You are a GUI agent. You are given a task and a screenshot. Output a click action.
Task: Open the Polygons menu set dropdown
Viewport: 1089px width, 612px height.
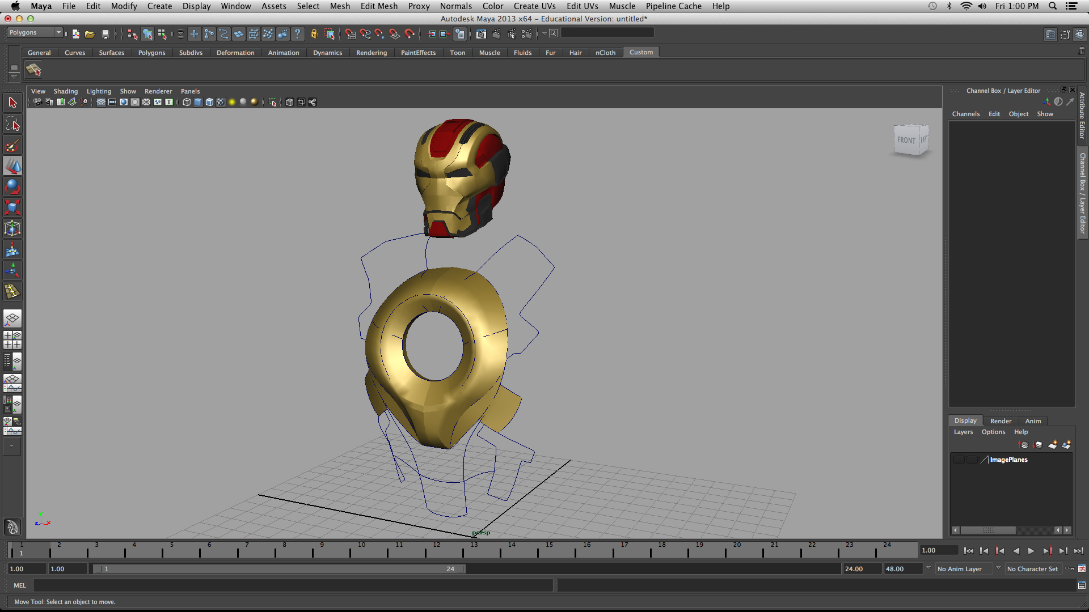pos(35,33)
